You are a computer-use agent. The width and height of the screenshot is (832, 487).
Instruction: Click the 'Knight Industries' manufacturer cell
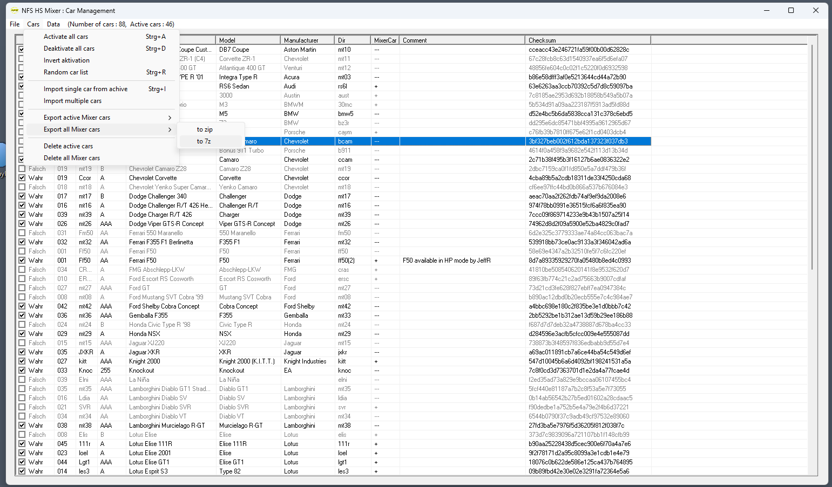click(x=305, y=361)
